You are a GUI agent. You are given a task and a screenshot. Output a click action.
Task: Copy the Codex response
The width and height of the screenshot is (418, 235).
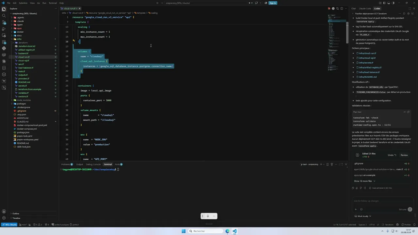tap(353, 188)
